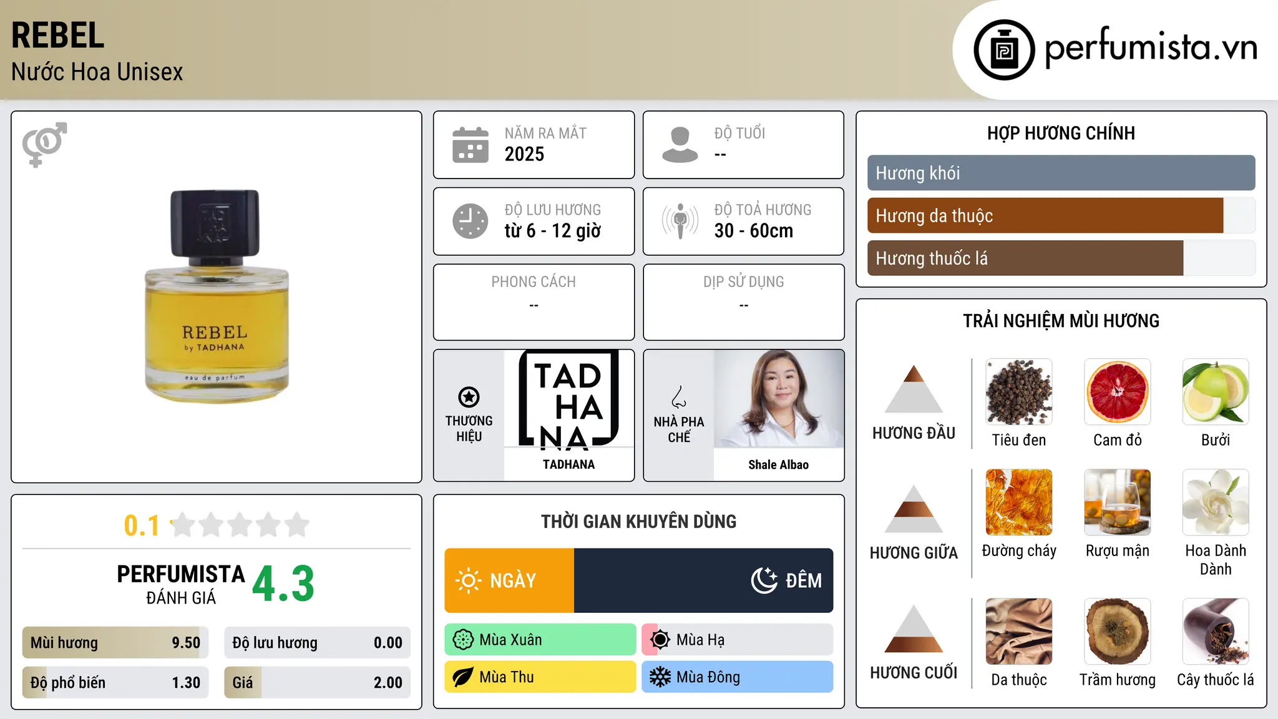
Task: Click the snowflake icon for Mùa Đông
Action: coord(660,677)
